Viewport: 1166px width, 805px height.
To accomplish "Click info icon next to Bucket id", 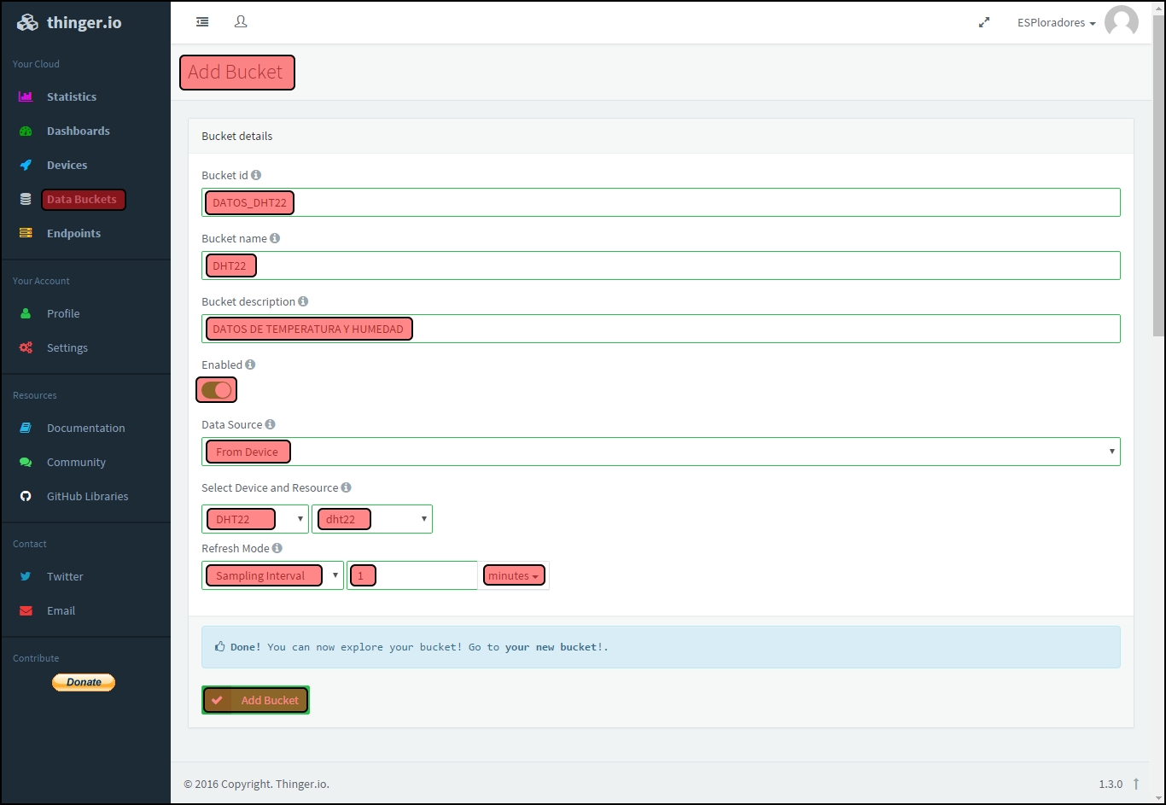I will pos(256,175).
